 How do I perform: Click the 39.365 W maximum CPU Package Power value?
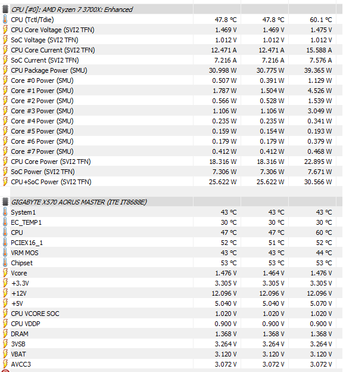pyautogui.click(x=318, y=70)
